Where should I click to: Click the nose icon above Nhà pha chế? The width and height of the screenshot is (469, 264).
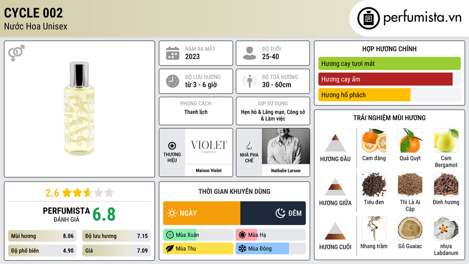pos(249,146)
